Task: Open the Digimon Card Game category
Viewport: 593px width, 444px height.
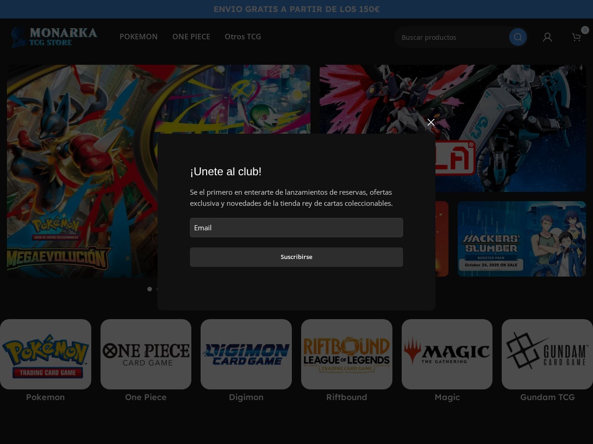Action: tap(246, 354)
